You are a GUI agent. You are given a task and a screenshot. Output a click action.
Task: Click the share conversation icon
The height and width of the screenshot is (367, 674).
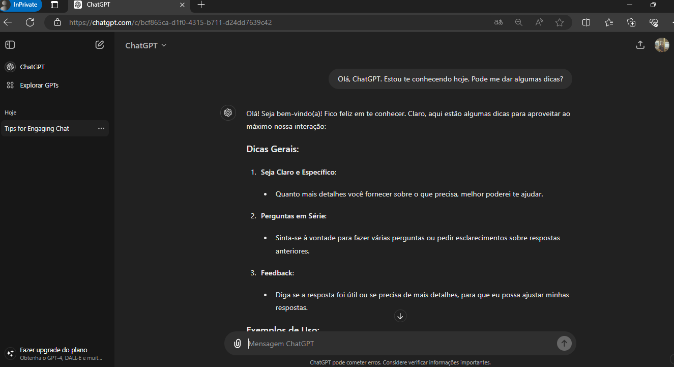pos(640,45)
